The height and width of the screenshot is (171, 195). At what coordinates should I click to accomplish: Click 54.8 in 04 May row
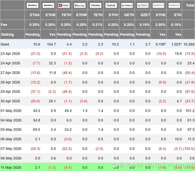click(37, 120)
